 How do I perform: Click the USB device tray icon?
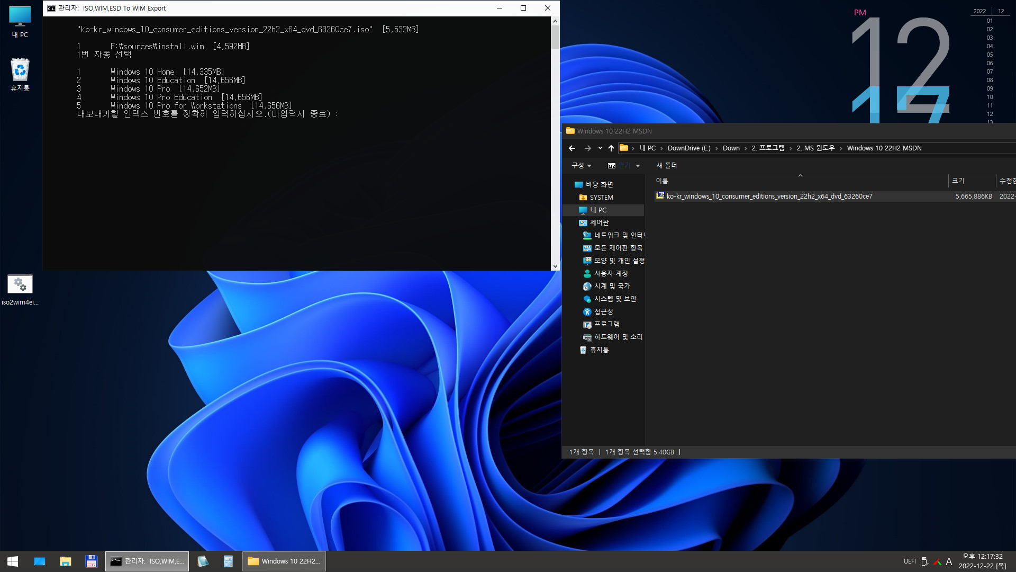pos(924,561)
